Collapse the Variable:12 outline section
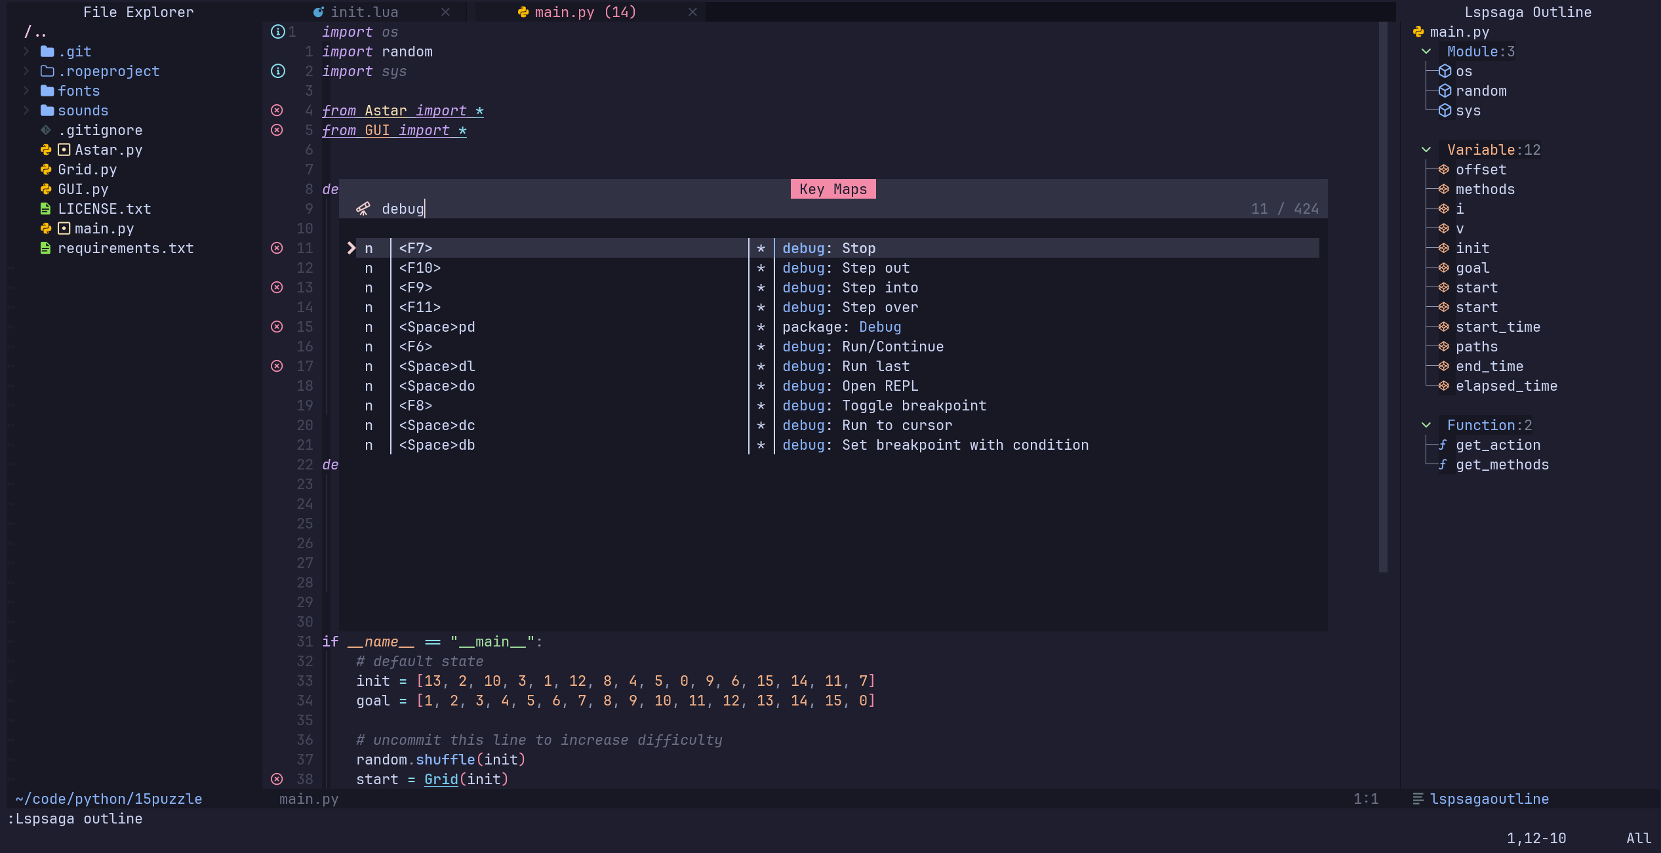 tap(1426, 149)
